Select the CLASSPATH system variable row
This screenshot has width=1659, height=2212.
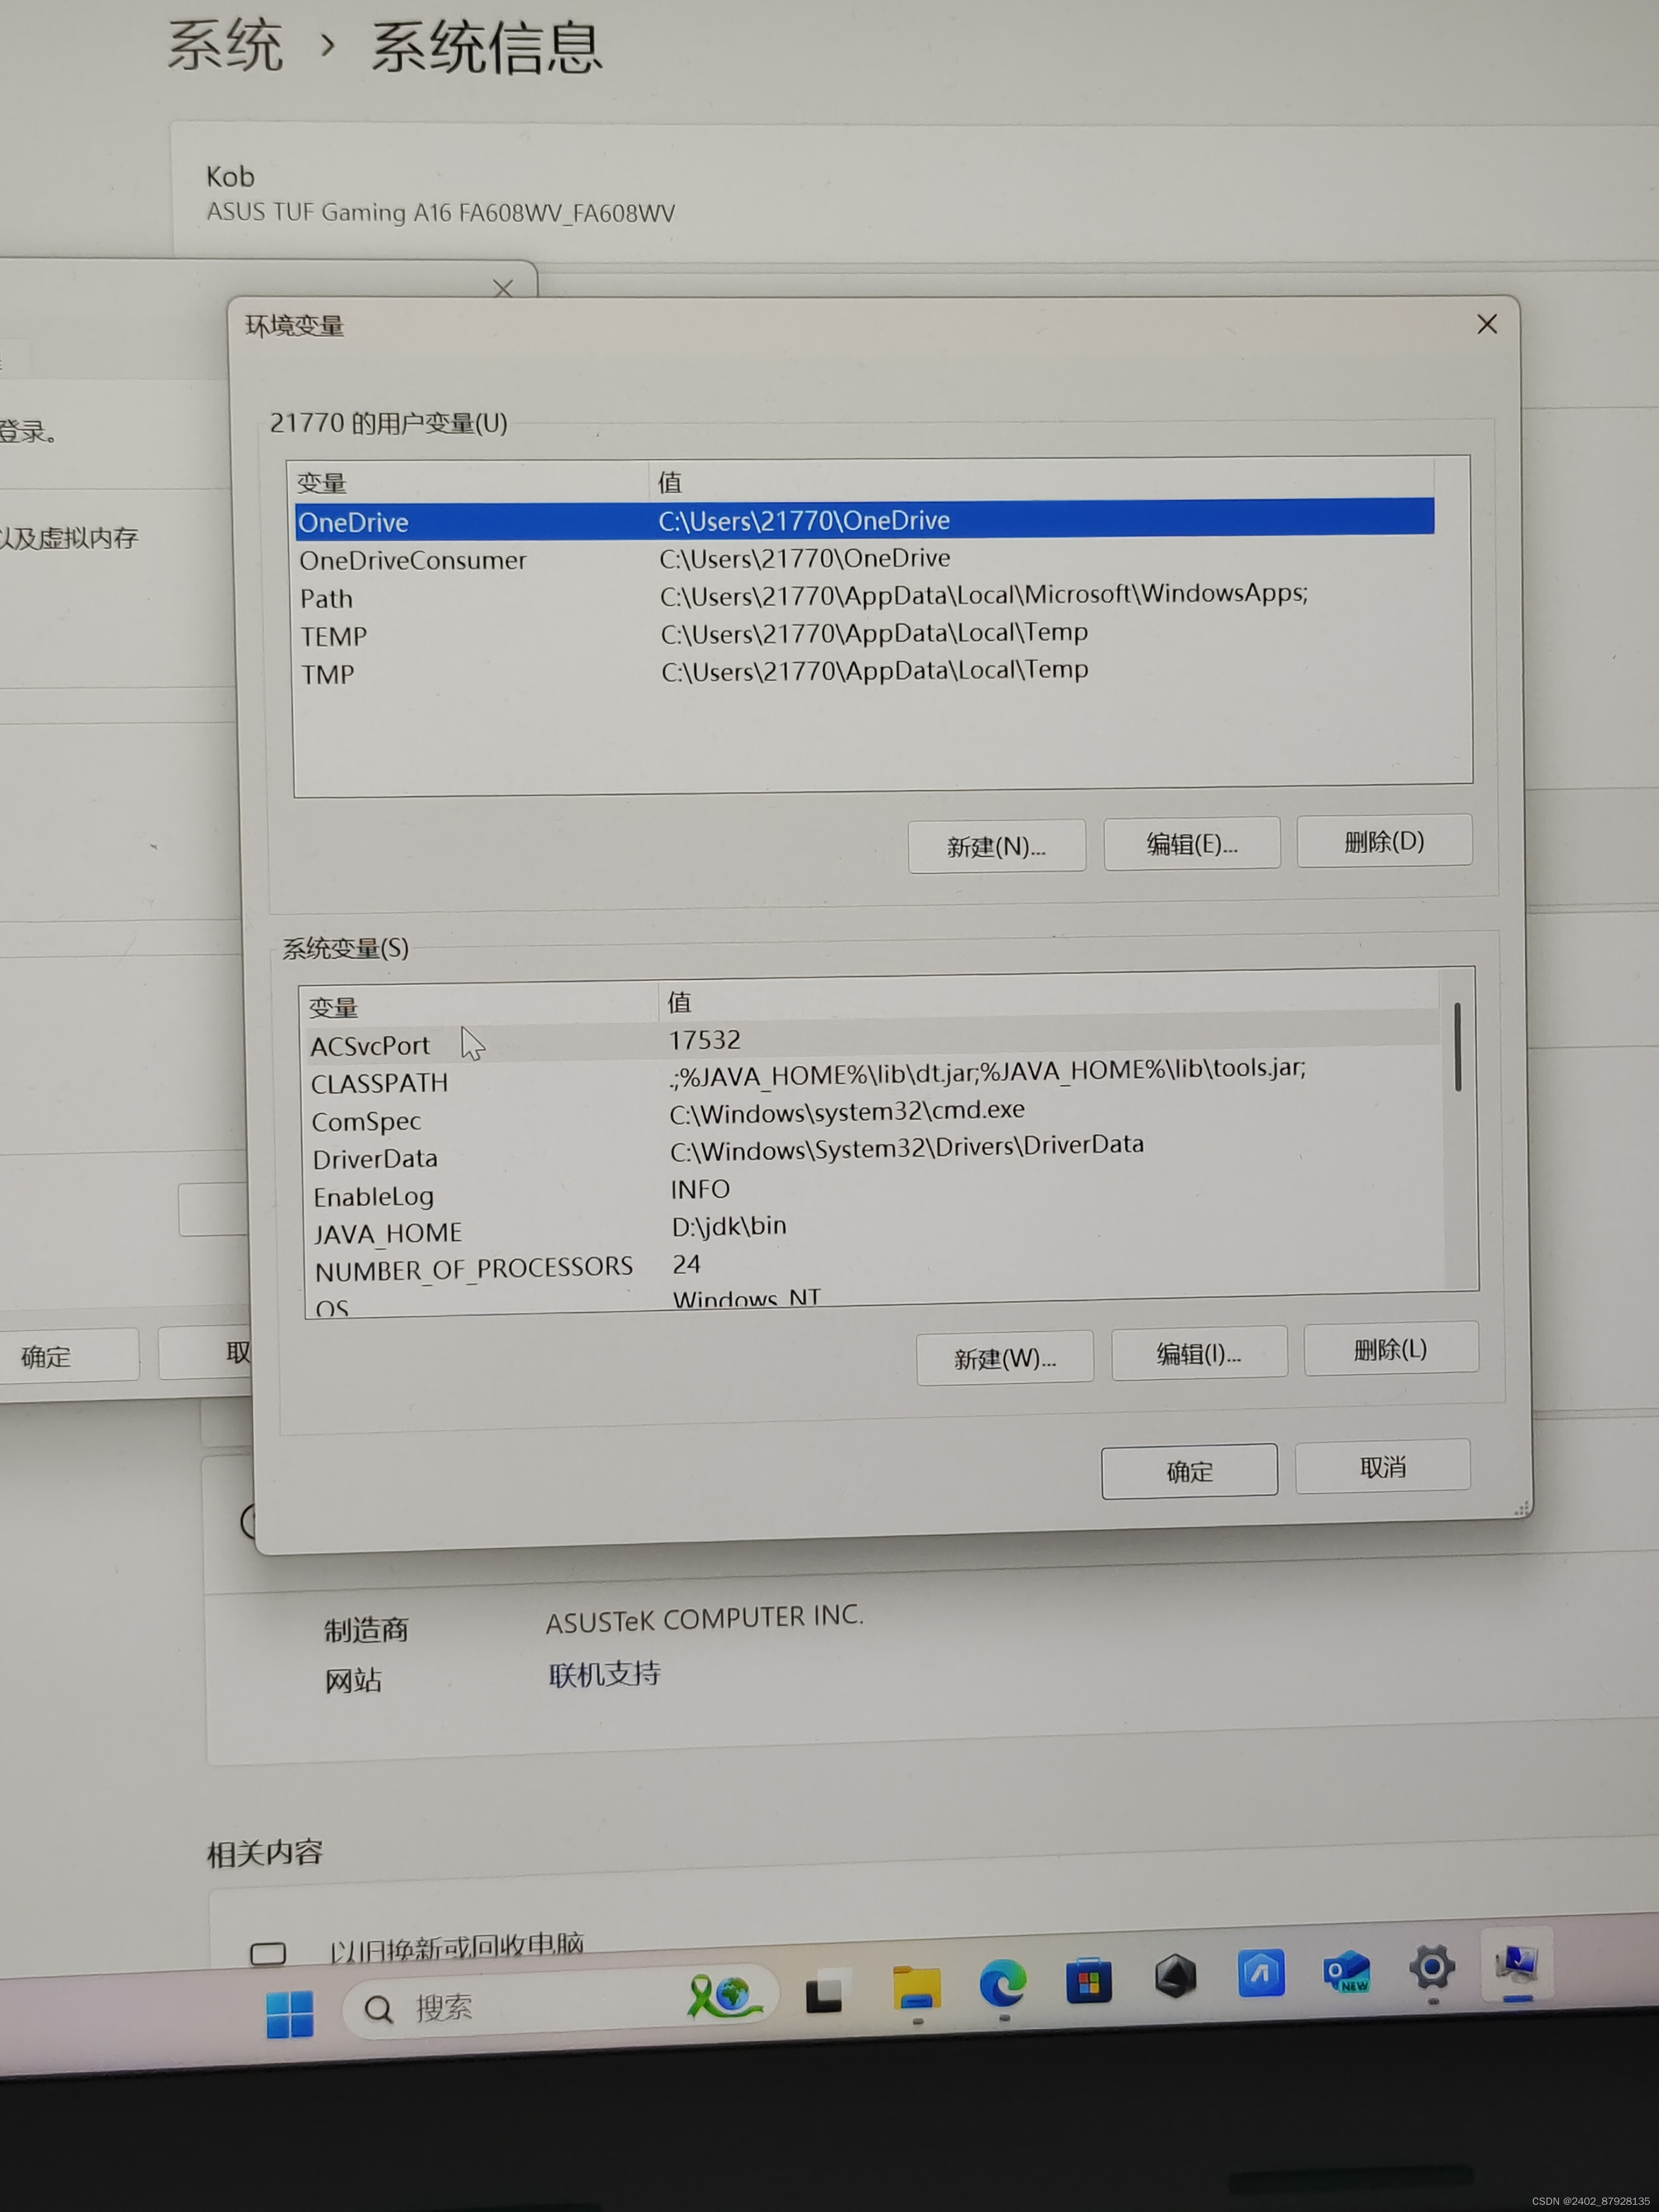point(379,1083)
